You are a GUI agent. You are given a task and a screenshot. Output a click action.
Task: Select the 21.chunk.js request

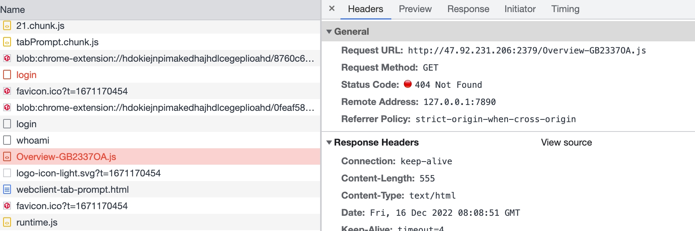(x=160, y=26)
